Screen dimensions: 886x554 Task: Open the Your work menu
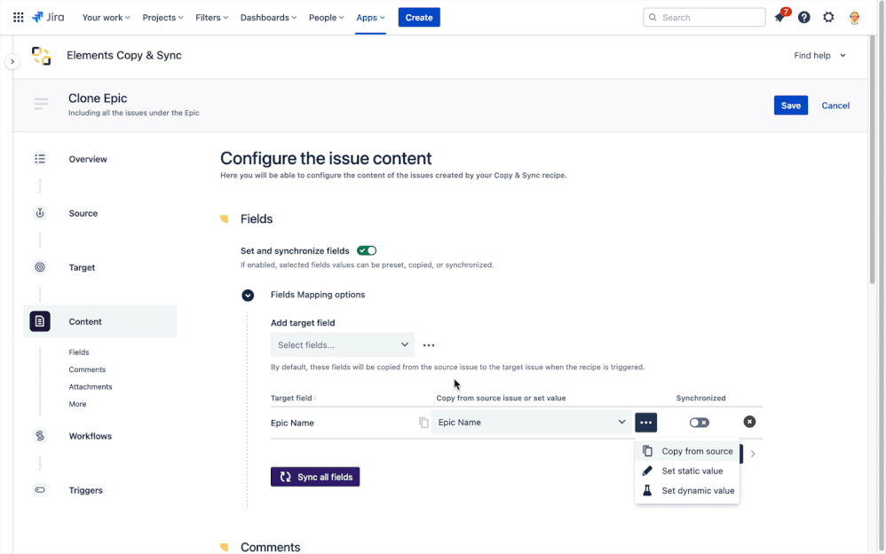click(x=106, y=18)
